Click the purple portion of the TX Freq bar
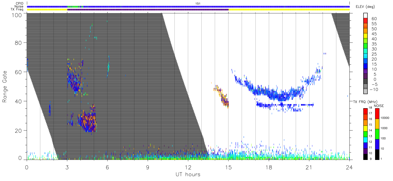Image resolution: width=393 pixels, height=181 pixels. click(x=148, y=10)
